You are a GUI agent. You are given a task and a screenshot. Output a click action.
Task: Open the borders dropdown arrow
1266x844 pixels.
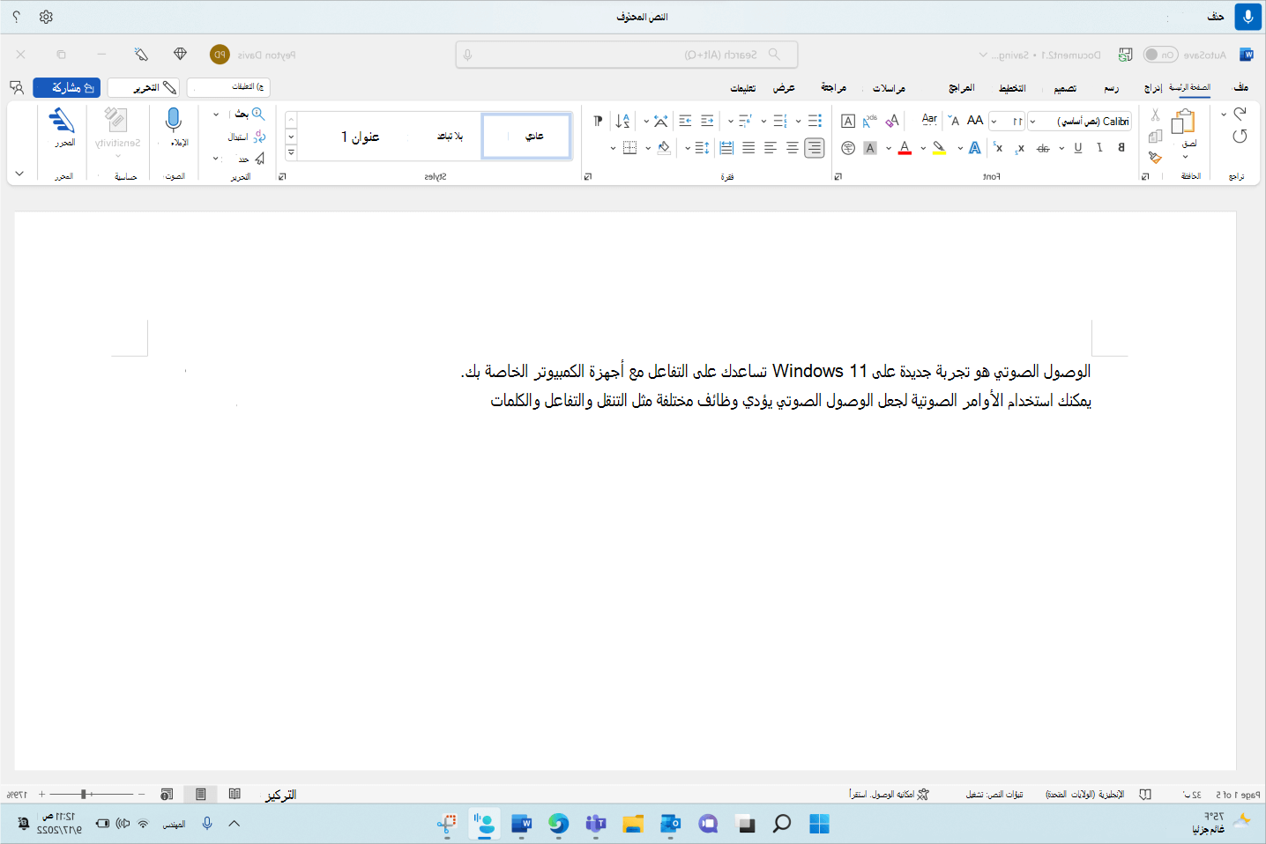[x=613, y=148]
